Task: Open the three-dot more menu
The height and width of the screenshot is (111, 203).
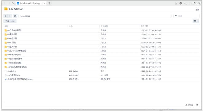Action: [x=185, y=3]
